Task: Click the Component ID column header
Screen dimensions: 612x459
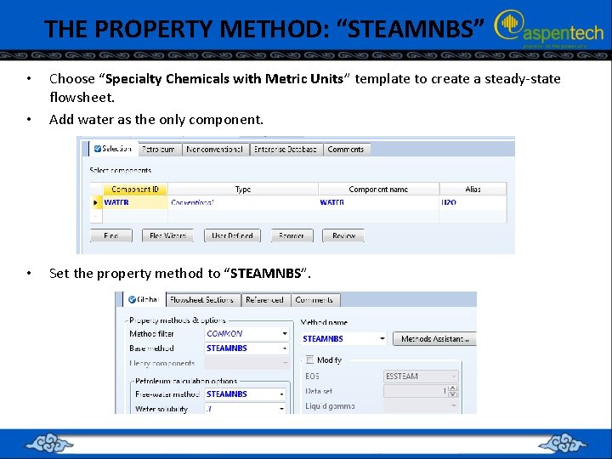Action: tap(135, 190)
